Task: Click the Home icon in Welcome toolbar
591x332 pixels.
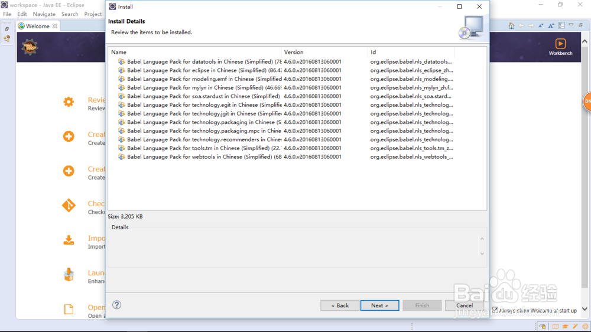Action: point(511,25)
